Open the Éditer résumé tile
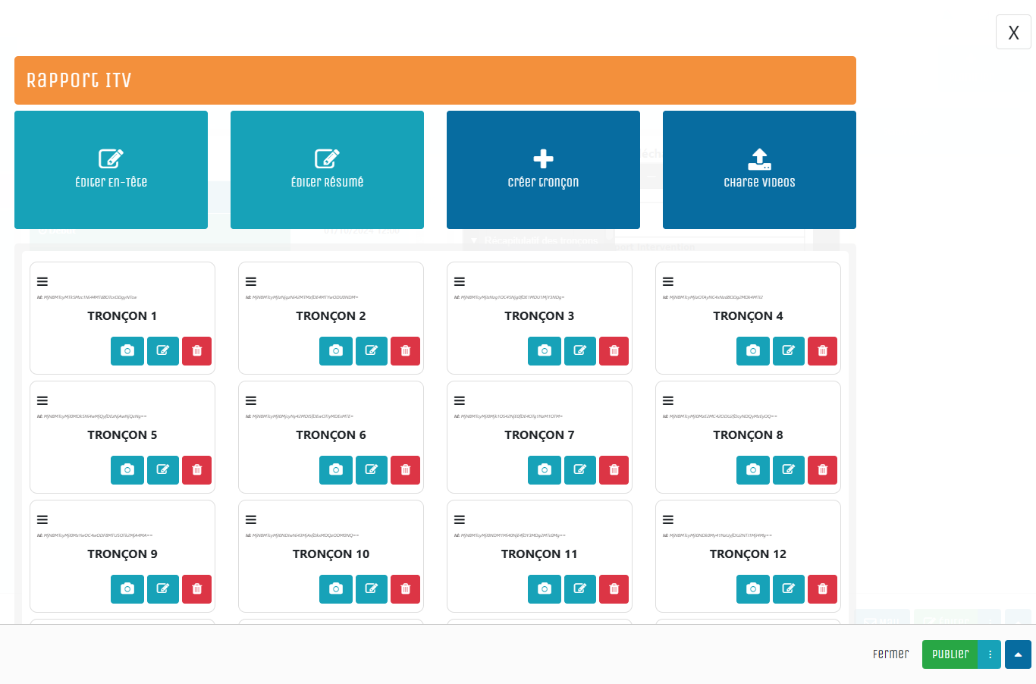 (x=327, y=170)
